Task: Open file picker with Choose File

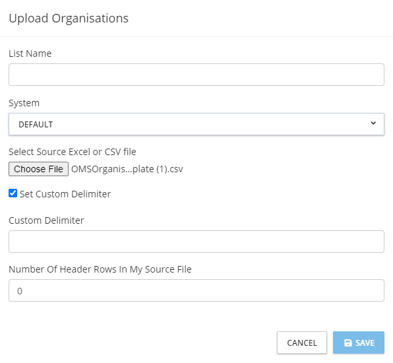Action: [x=39, y=169]
